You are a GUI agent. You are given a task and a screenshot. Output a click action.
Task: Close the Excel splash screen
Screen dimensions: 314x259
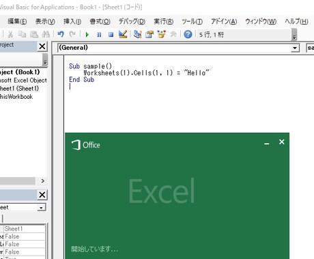point(282,142)
